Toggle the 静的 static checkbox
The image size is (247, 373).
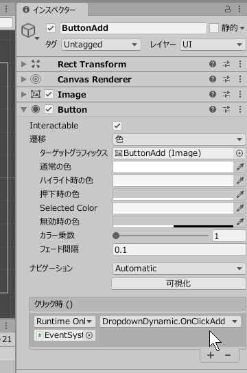(214, 28)
